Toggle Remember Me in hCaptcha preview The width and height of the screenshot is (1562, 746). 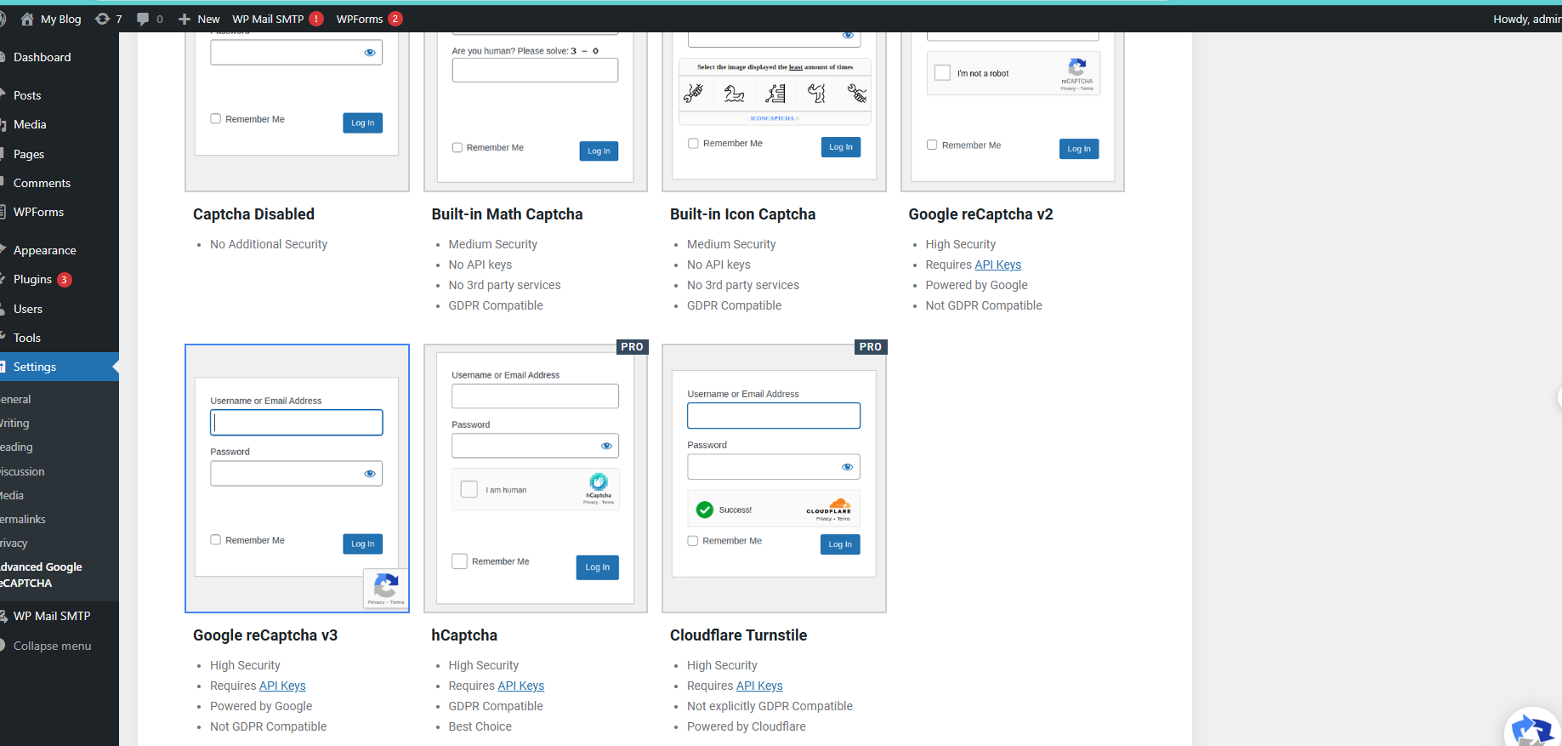pos(459,561)
